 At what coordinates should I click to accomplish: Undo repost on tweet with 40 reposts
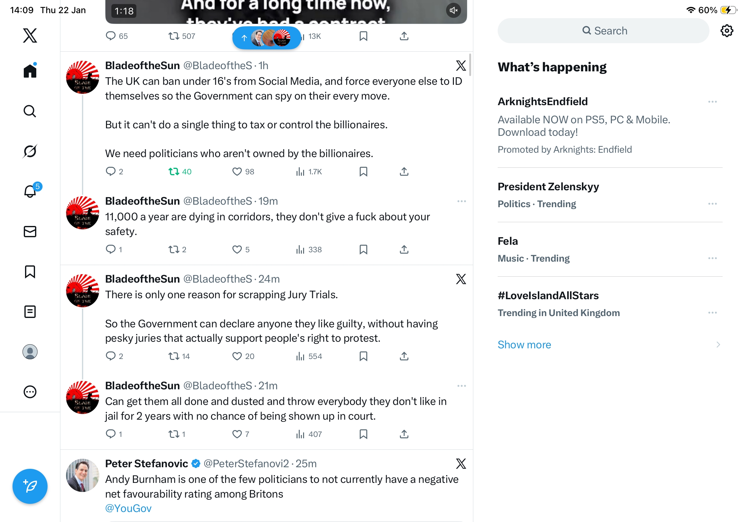coord(174,171)
